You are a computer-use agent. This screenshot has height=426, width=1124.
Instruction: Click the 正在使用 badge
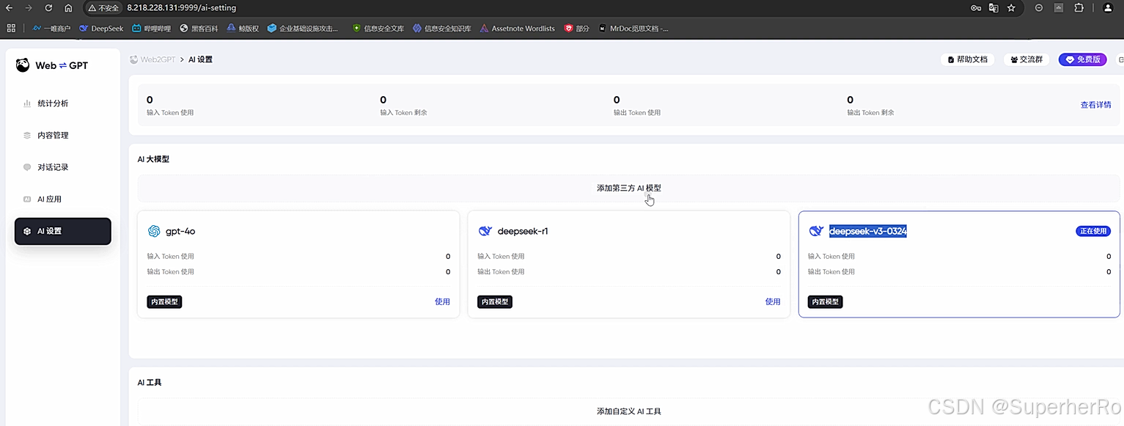1093,231
